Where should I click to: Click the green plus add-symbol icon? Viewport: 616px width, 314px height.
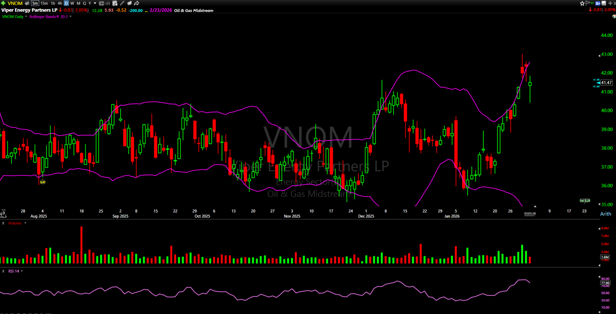tap(3, 3)
